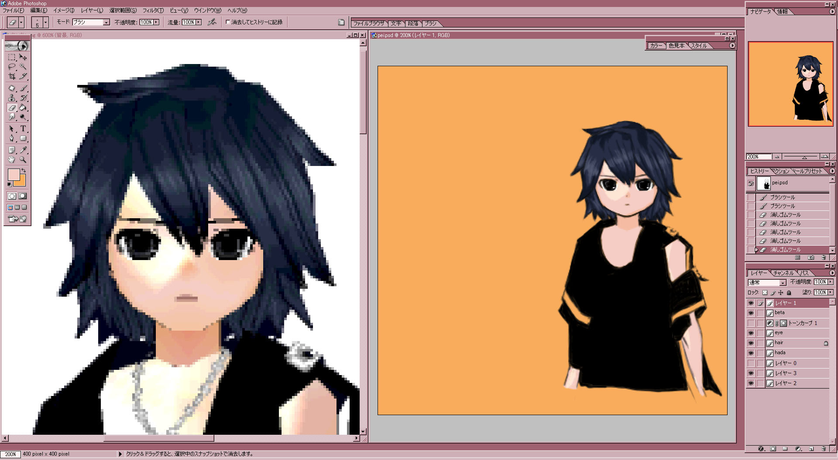Click the foreground color swatch
The width and height of the screenshot is (838, 460).
14,175
